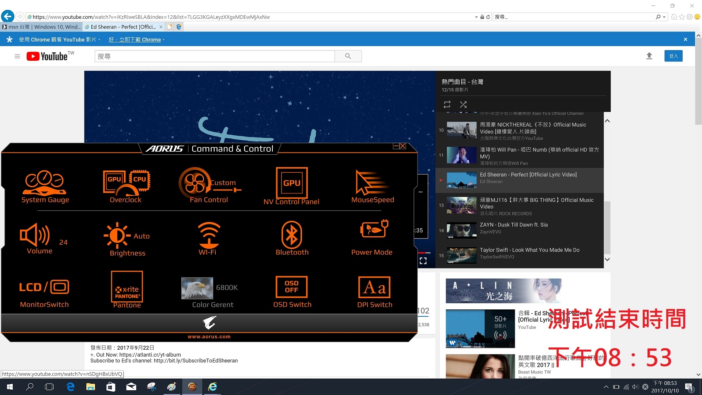Click YouTube search magnifier button
Screen dimensions: 702x395
pos(348,56)
